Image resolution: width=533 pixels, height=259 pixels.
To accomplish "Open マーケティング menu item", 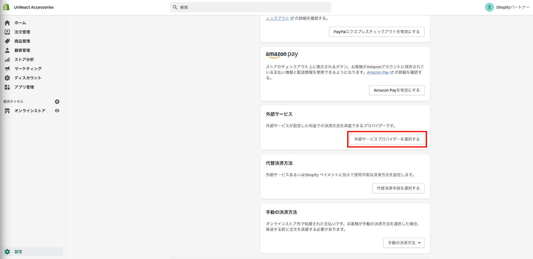I will click(28, 69).
